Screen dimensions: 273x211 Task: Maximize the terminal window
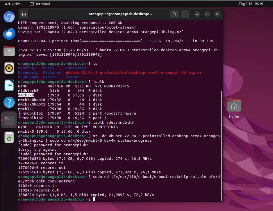click(207, 14)
